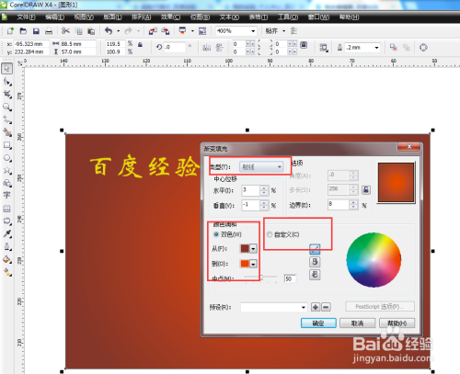
Task: Click the midpoint 中点 slider
Action: pyautogui.click(x=261, y=278)
